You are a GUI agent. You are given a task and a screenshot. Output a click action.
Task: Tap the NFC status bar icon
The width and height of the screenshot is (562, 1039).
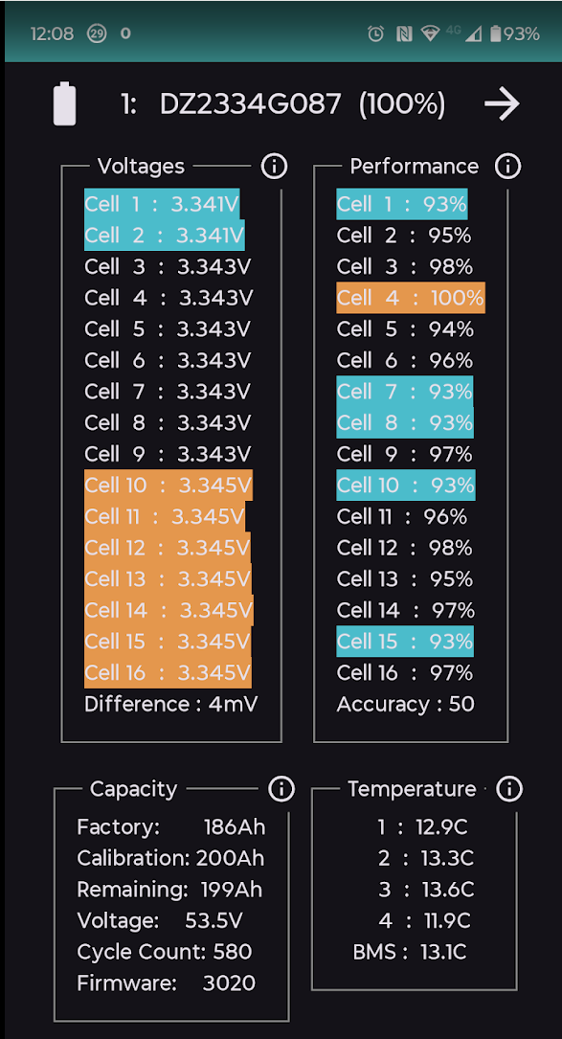tap(404, 34)
